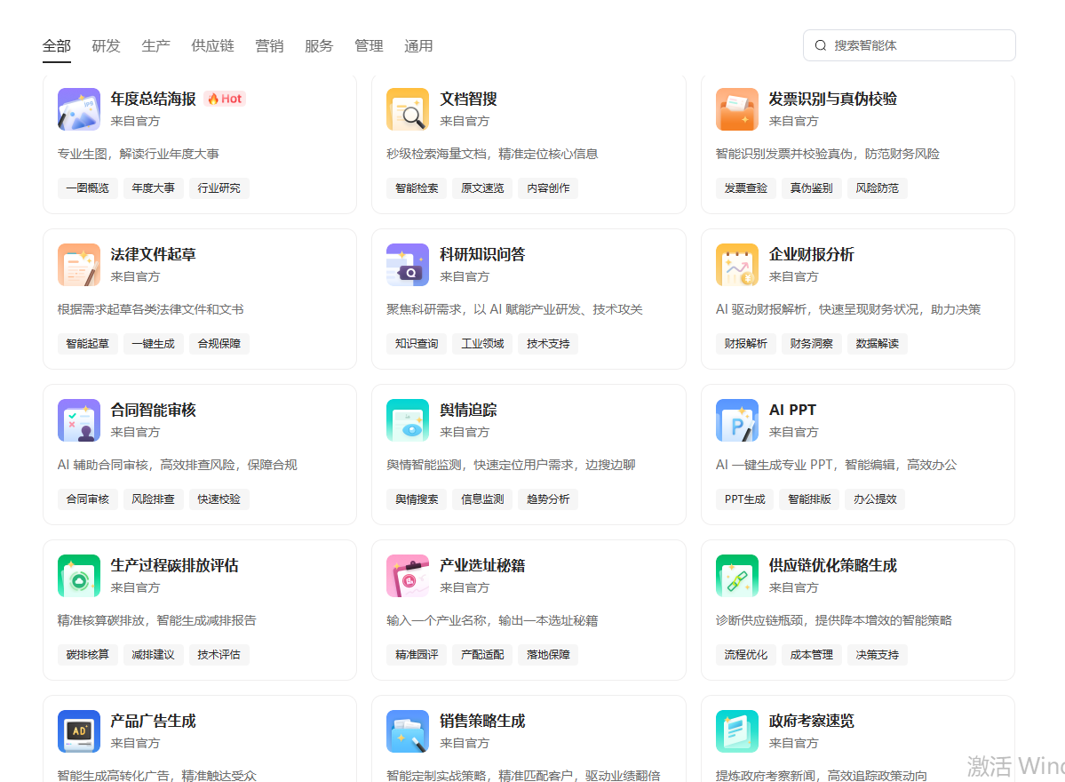
Task: Click the 发票识别与真伪校验 invoice icon
Action: (x=735, y=108)
